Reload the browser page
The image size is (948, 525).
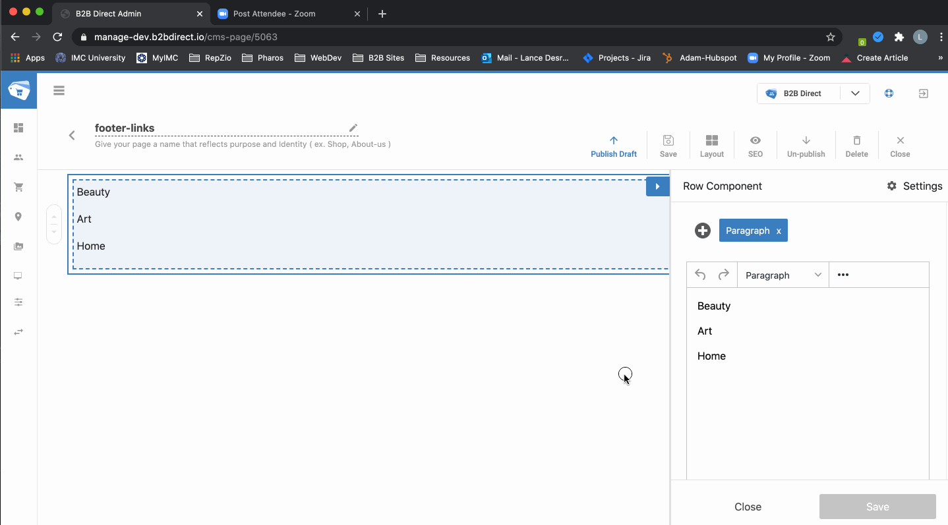pyautogui.click(x=57, y=37)
